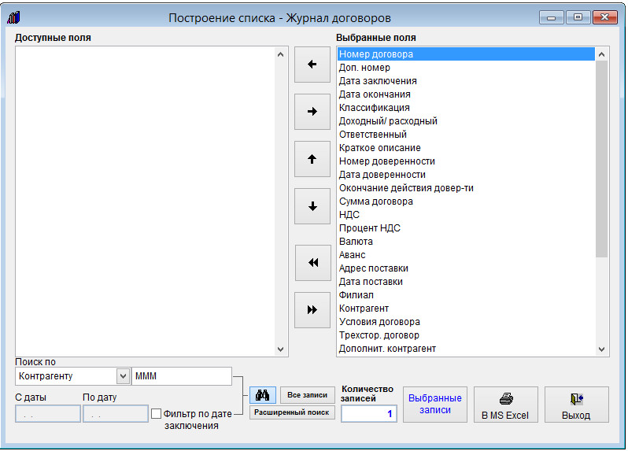The width and height of the screenshot is (628, 451).
Task: Click the left arrow move-field button
Action: point(312,65)
